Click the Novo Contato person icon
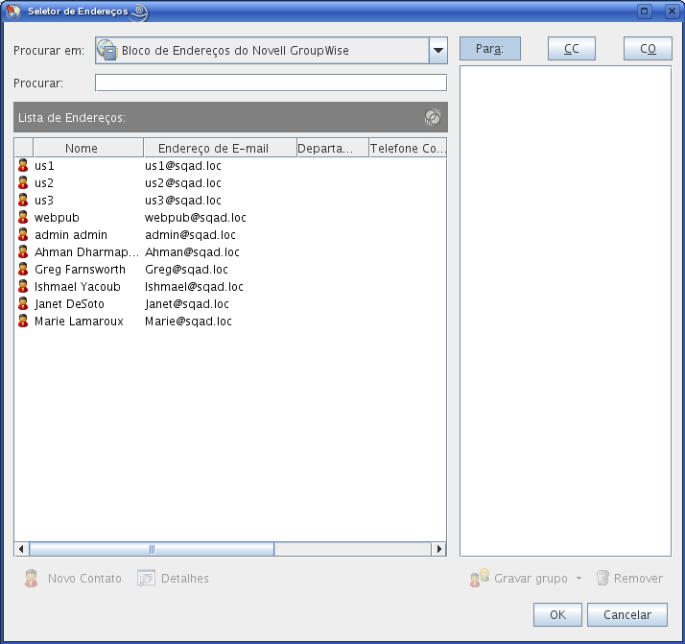 (x=31, y=578)
